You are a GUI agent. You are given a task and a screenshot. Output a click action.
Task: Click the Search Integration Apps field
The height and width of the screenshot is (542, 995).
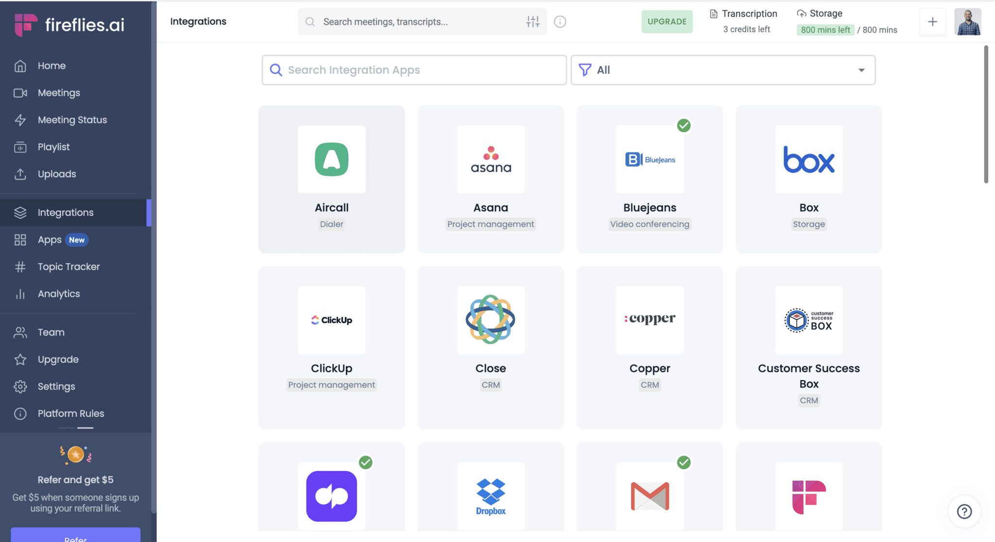pos(414,70)
